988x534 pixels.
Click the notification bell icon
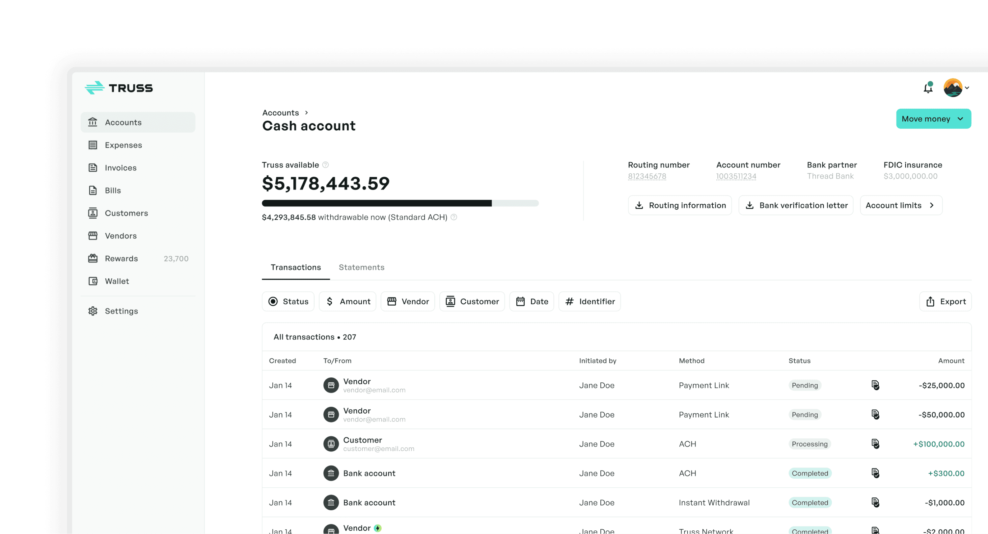pos(928,88)
